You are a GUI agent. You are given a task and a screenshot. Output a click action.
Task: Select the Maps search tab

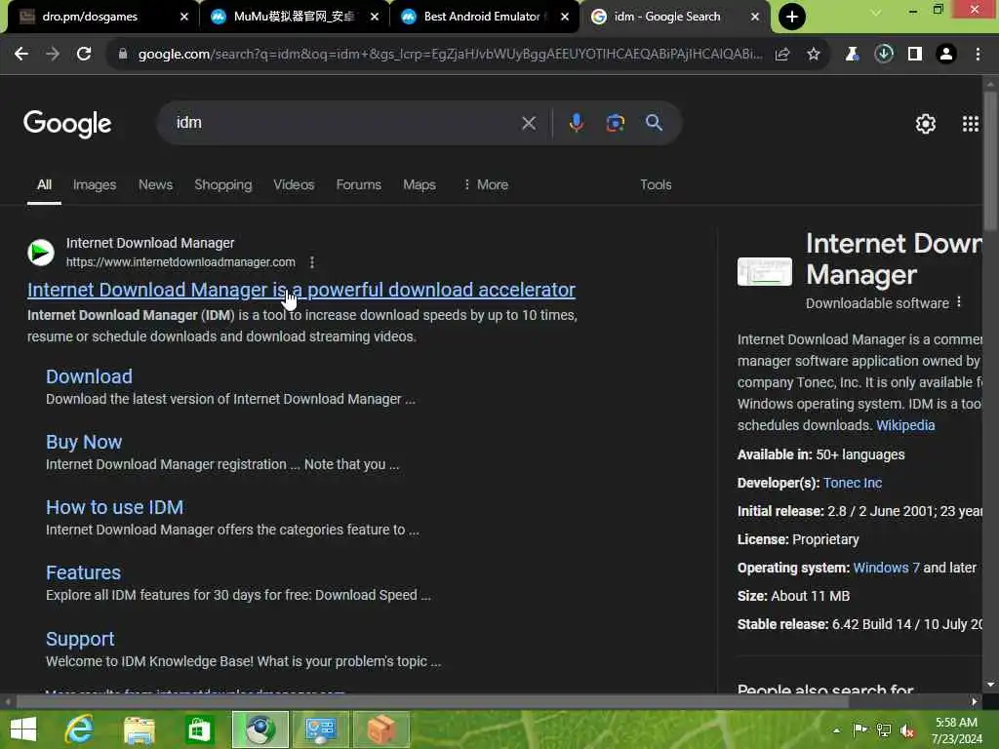pos(420,184)
